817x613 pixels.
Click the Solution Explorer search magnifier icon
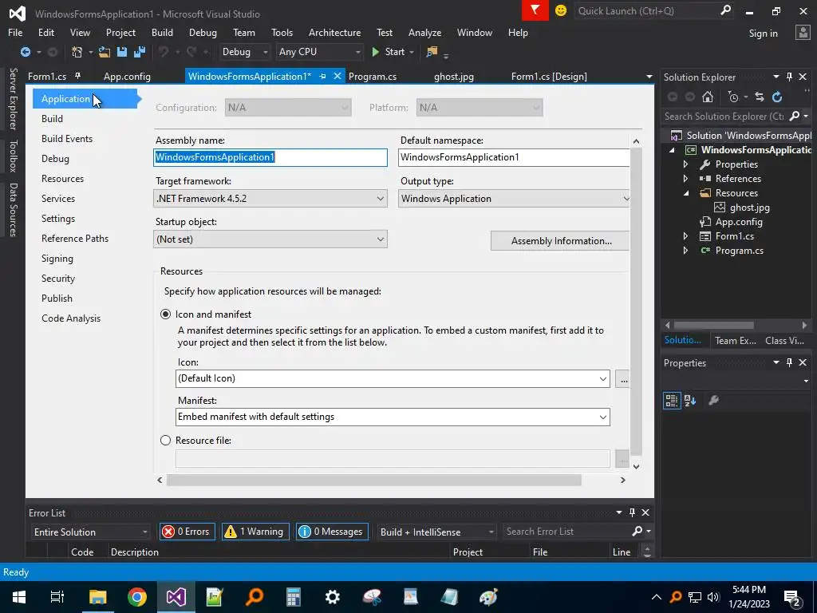(x=794, y=117)
